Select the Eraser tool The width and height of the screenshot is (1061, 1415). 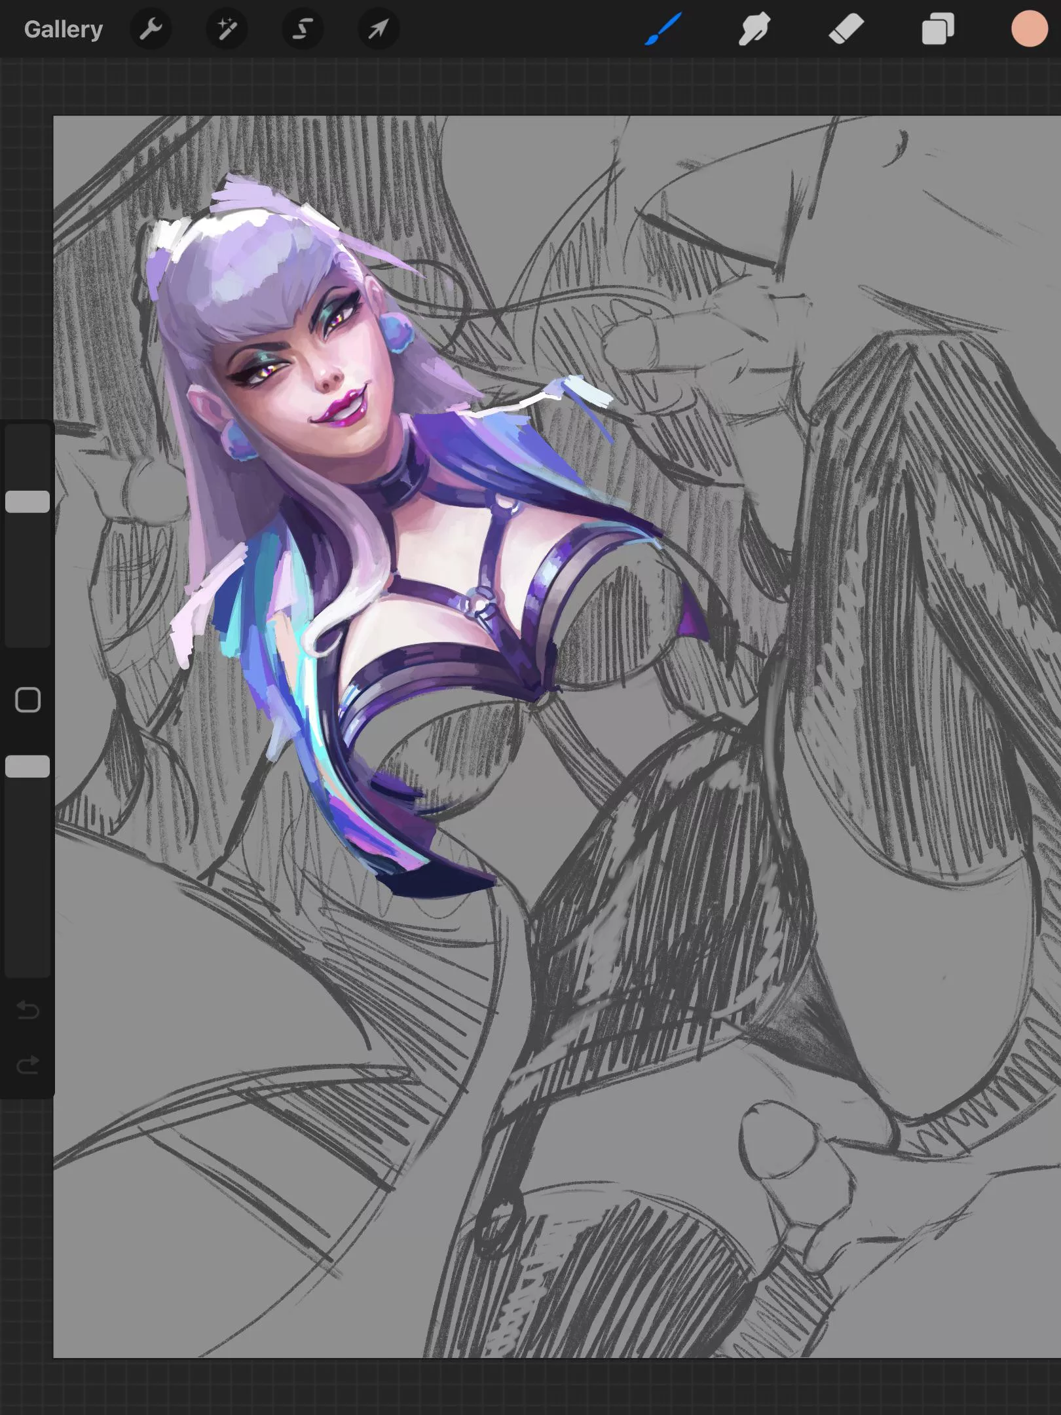[845, 29]
